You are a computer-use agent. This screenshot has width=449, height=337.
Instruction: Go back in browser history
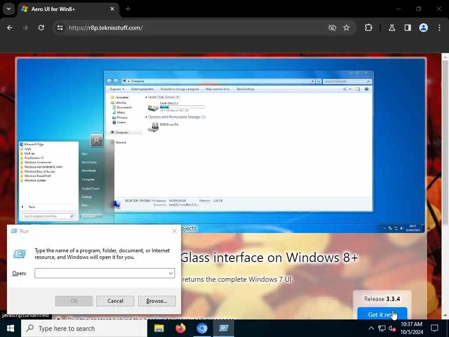[10, 28]
